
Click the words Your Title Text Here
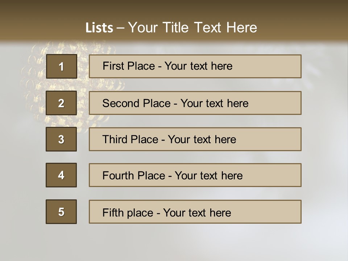click(x=192, y=28)
